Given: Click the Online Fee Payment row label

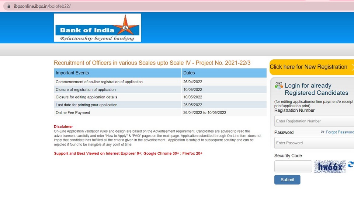Looking at the screenshot, I should pyautogui.click(x=73, y=112).
